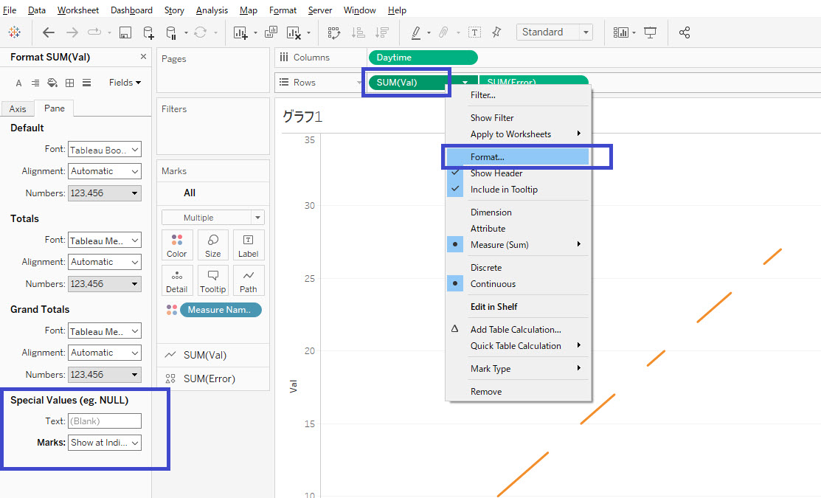The width and height of the screenshot is (821, 498).
Task: Click the New Worksheet toolbar icon
Action: pos(241,32)
